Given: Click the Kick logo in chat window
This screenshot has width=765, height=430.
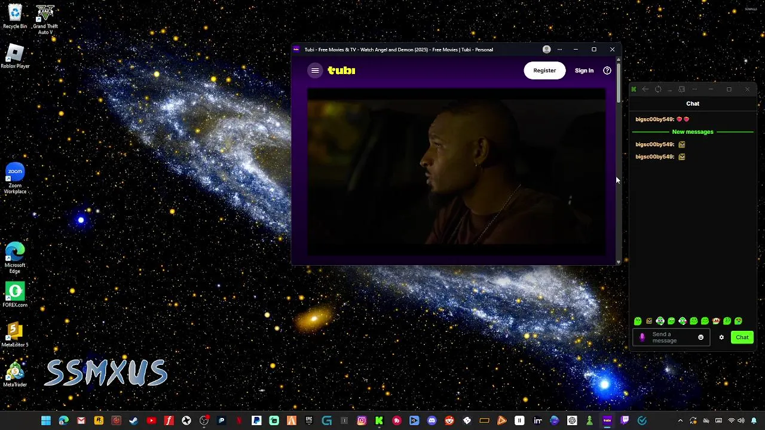Looking at the screenshot, I should click(634, 90).
